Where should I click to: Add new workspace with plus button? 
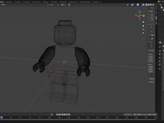[x=101, y=2]
